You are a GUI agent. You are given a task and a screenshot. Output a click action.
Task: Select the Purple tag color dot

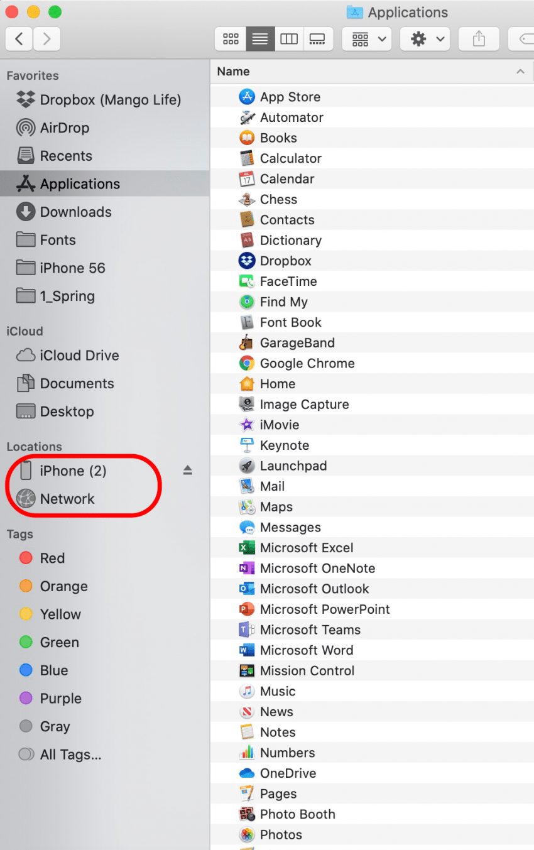point(26,698)
